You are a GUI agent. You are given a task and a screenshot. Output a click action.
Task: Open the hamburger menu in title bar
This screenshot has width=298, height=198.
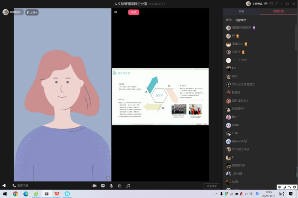coord(276,4)
